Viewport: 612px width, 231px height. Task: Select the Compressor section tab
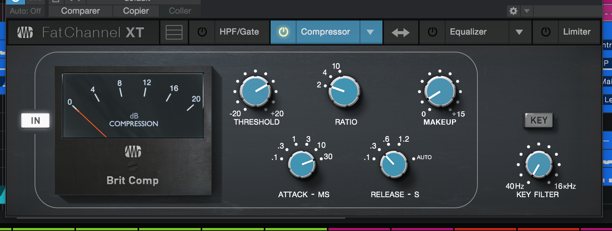click(x=325, y=32)
